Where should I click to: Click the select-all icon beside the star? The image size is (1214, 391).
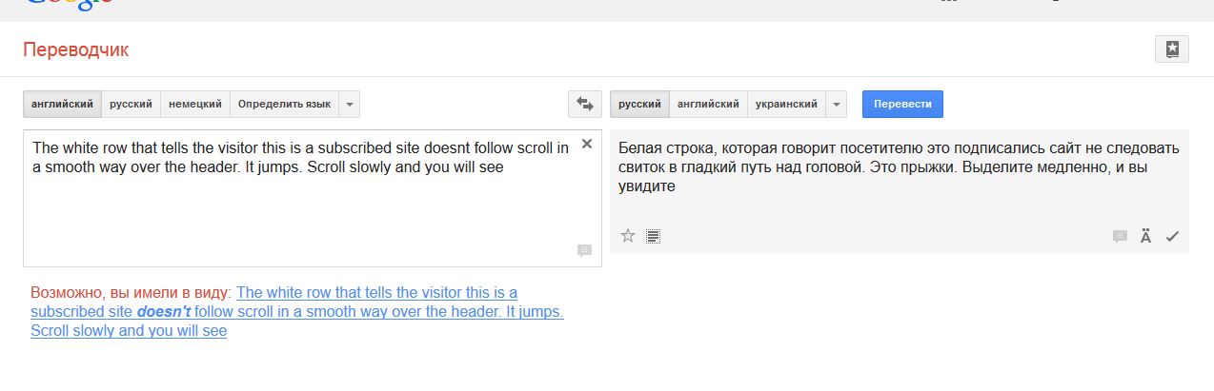tap(654, 236)
